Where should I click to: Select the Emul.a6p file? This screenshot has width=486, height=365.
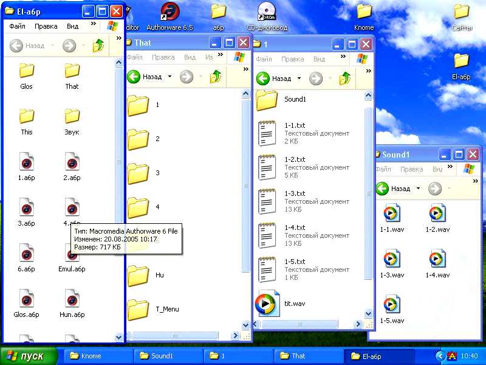pyautogui.click(x=72, y=254)
